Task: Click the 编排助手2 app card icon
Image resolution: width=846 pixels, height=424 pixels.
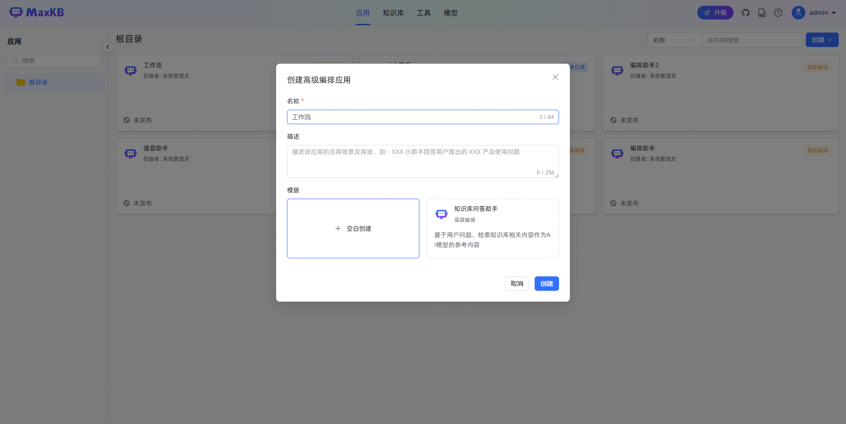Action: coord(617,70)
